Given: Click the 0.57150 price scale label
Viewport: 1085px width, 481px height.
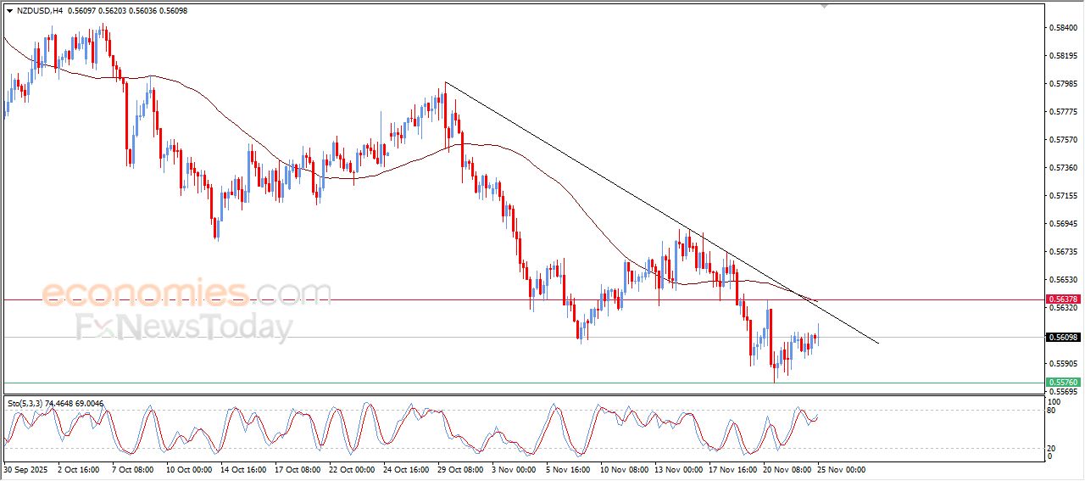Looking at the screenshot, I should pyautogui.click(x=1063, y=195).
